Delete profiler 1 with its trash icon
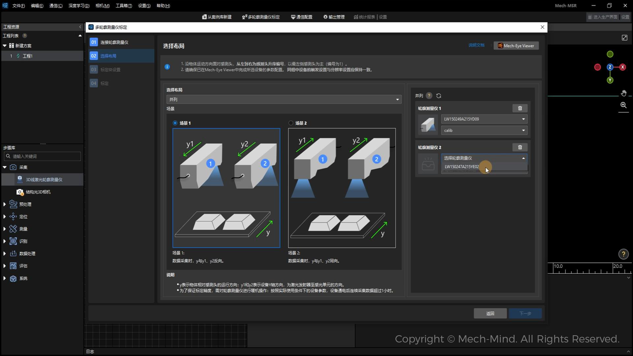633x356 pixels. click(x=520, y=108)
